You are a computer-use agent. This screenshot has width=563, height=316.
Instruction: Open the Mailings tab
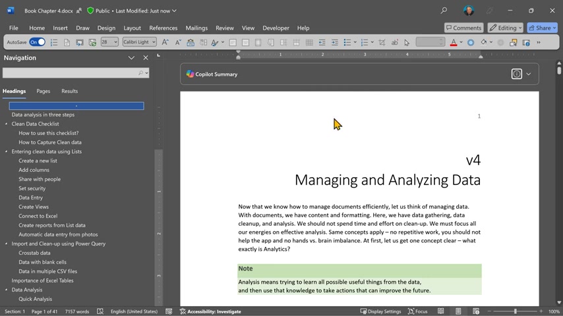tap(196, 28)
